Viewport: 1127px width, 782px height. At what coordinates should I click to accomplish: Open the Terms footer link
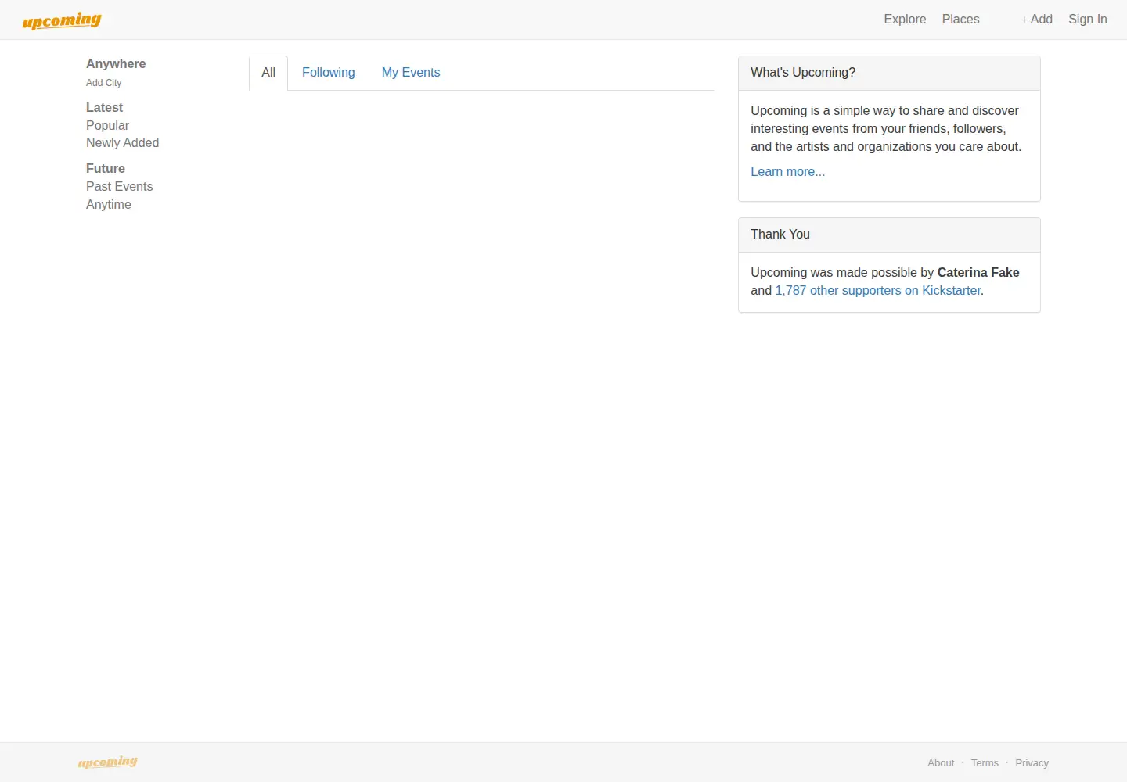point(985,763)
